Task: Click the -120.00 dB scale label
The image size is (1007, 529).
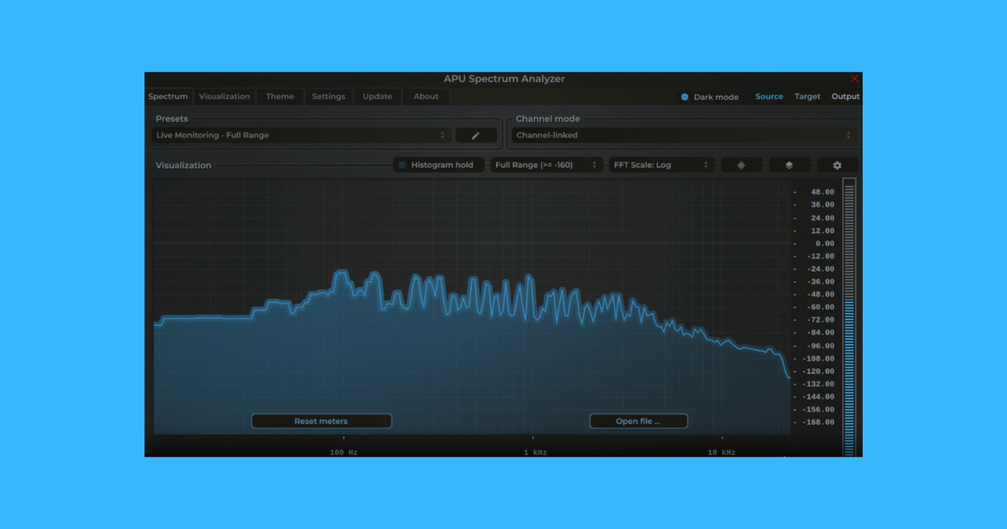Action: click(819, 371)
